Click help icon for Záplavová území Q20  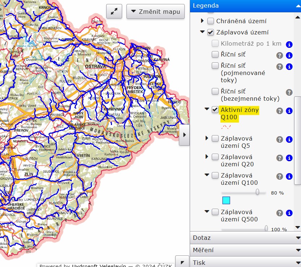coord(279,158)
